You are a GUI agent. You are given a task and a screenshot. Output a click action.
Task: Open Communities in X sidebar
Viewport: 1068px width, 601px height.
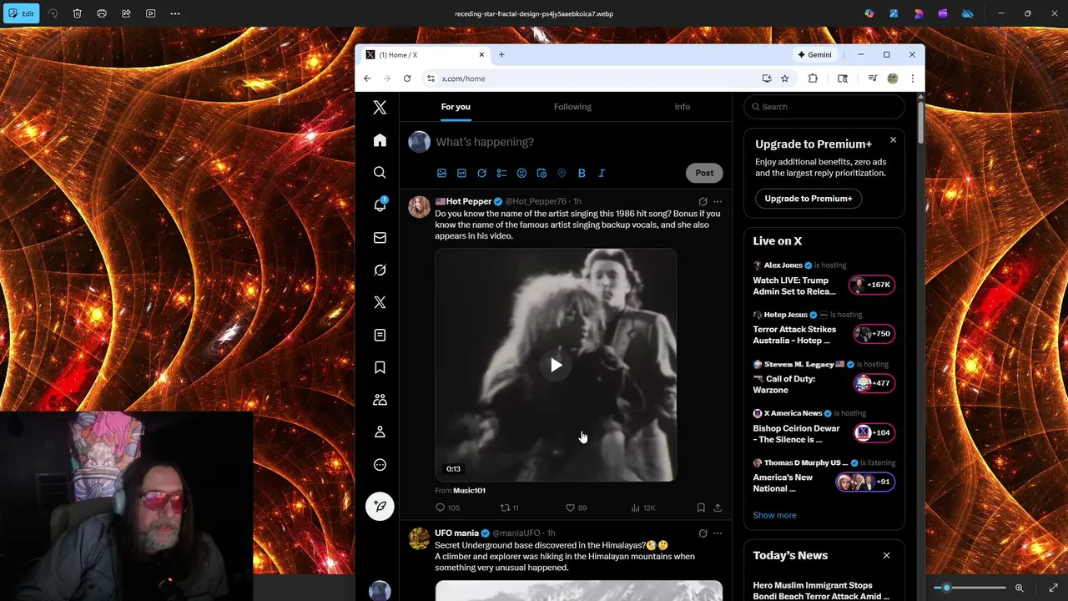coord(380,400)
